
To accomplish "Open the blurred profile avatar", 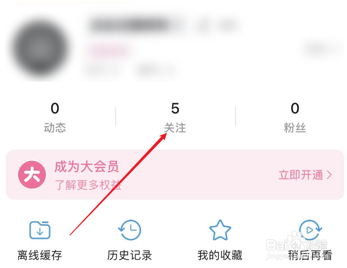I will (x=40, y=48).
